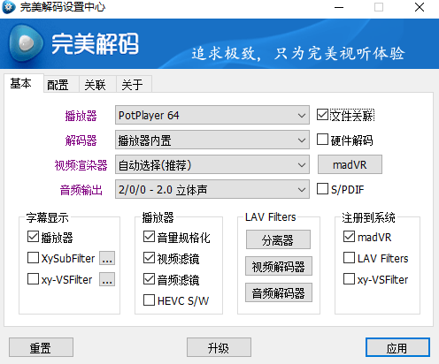Enable HEVC S/W option

[149, 300]
